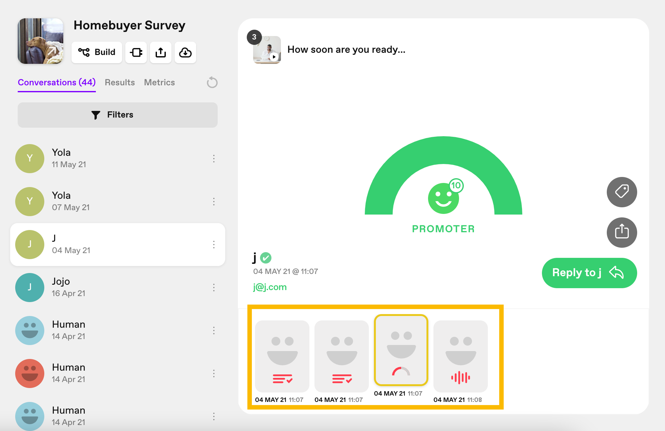Screen dimensions: 665x431
Task: Open the Filters panel
Action: coord(118,115)
